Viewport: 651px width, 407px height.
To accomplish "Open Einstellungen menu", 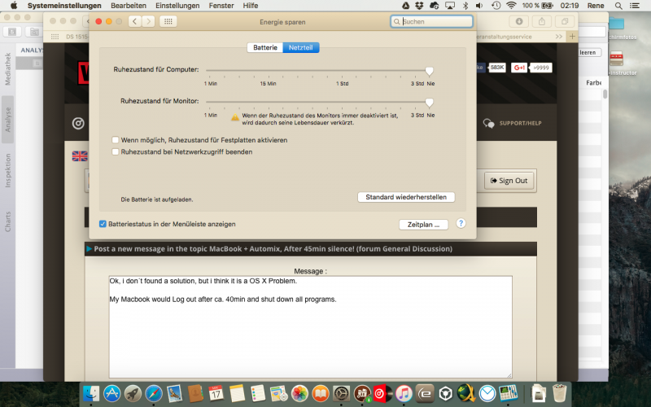I will pyautogui.click(x=177, y=6).
